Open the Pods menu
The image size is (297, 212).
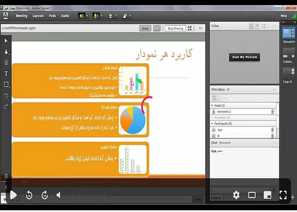(52, 16)
